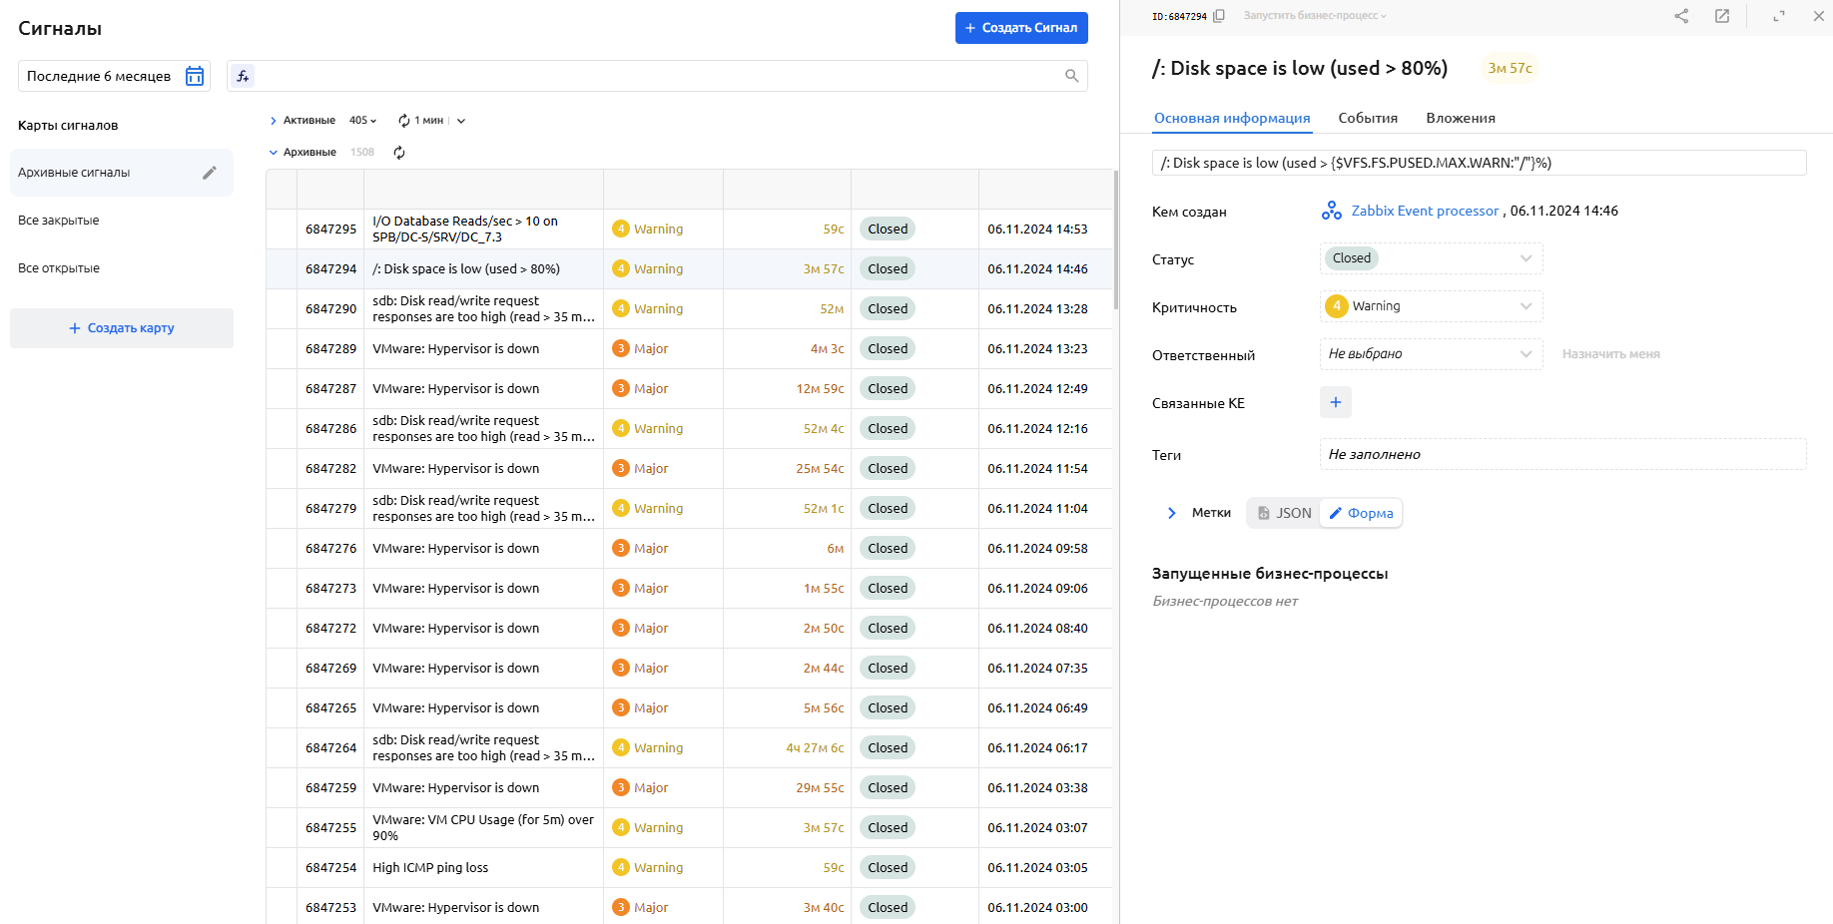Expand detail panel to full screen
This screenshot has width=1833, height=924.
(x=1778, y=16)
